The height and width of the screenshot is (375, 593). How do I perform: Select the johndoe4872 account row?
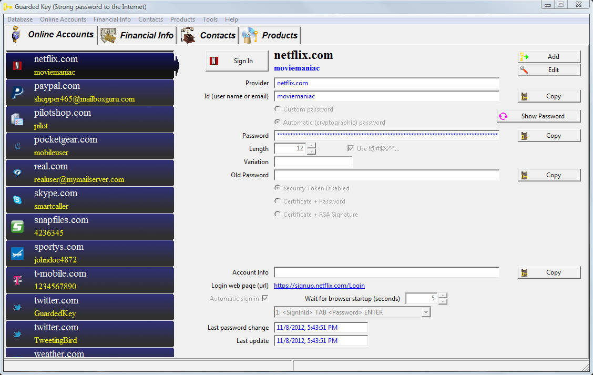(x=90, y=254)
